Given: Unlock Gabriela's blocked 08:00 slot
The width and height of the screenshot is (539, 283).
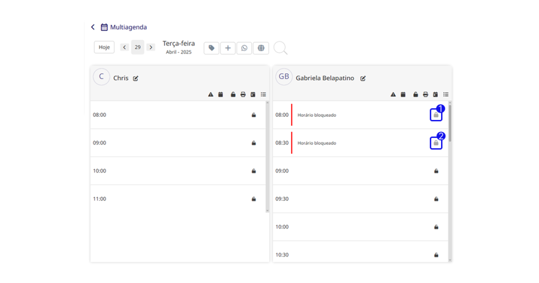Looking at the screenshot, I should point(436,115).
